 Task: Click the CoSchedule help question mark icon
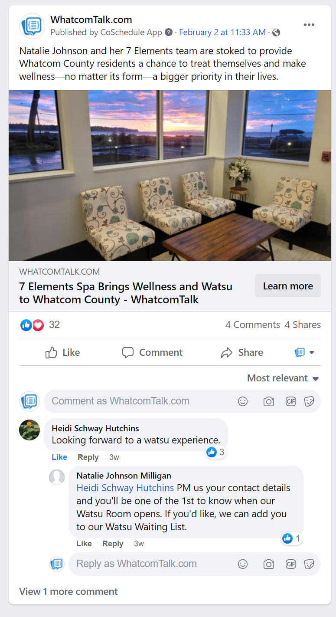[169, 33]
